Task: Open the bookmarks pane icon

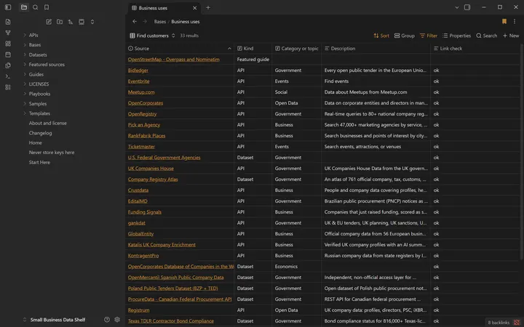Action: (47, 7)
